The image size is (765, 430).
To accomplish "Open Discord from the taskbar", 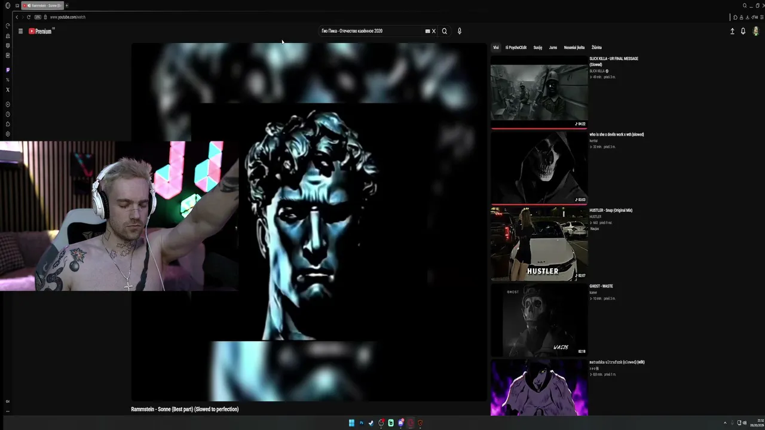I will pos(400,423).
